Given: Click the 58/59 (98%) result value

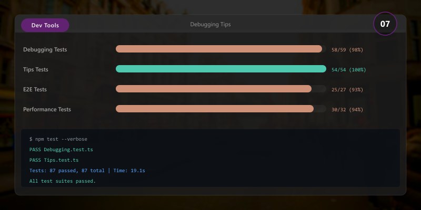Looking at the screenshot, I should click(x=347, y=50).
